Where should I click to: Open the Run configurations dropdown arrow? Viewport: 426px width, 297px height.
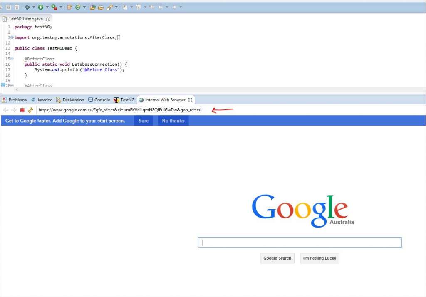pyautogui.click(x=47, y=7)
